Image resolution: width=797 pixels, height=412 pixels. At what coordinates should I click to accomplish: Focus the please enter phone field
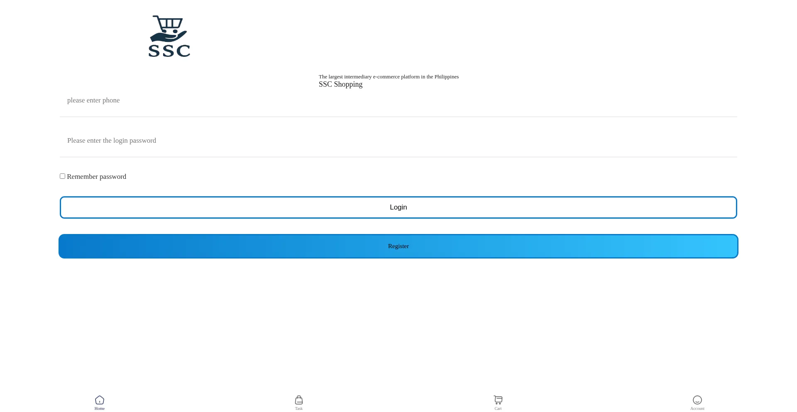398,100
